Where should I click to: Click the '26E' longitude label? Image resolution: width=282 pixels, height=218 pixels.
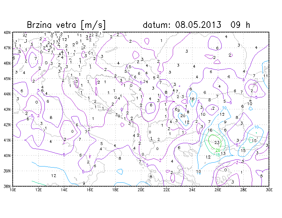pos(218,190)
